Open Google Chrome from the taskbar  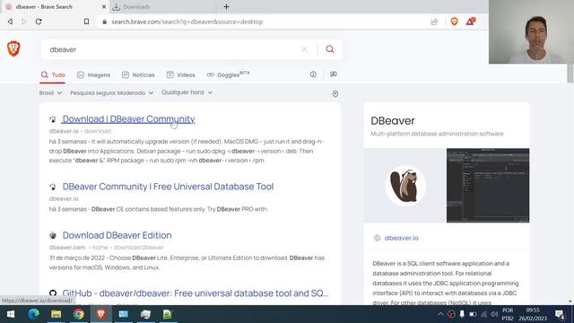[x=78, y=314]
